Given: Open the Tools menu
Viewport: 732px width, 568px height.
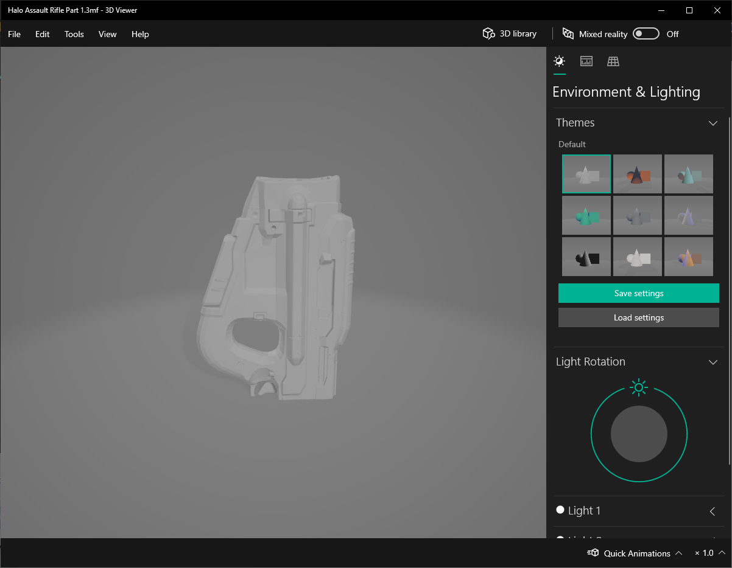Looking at the screenshot, I should (74, 34).
